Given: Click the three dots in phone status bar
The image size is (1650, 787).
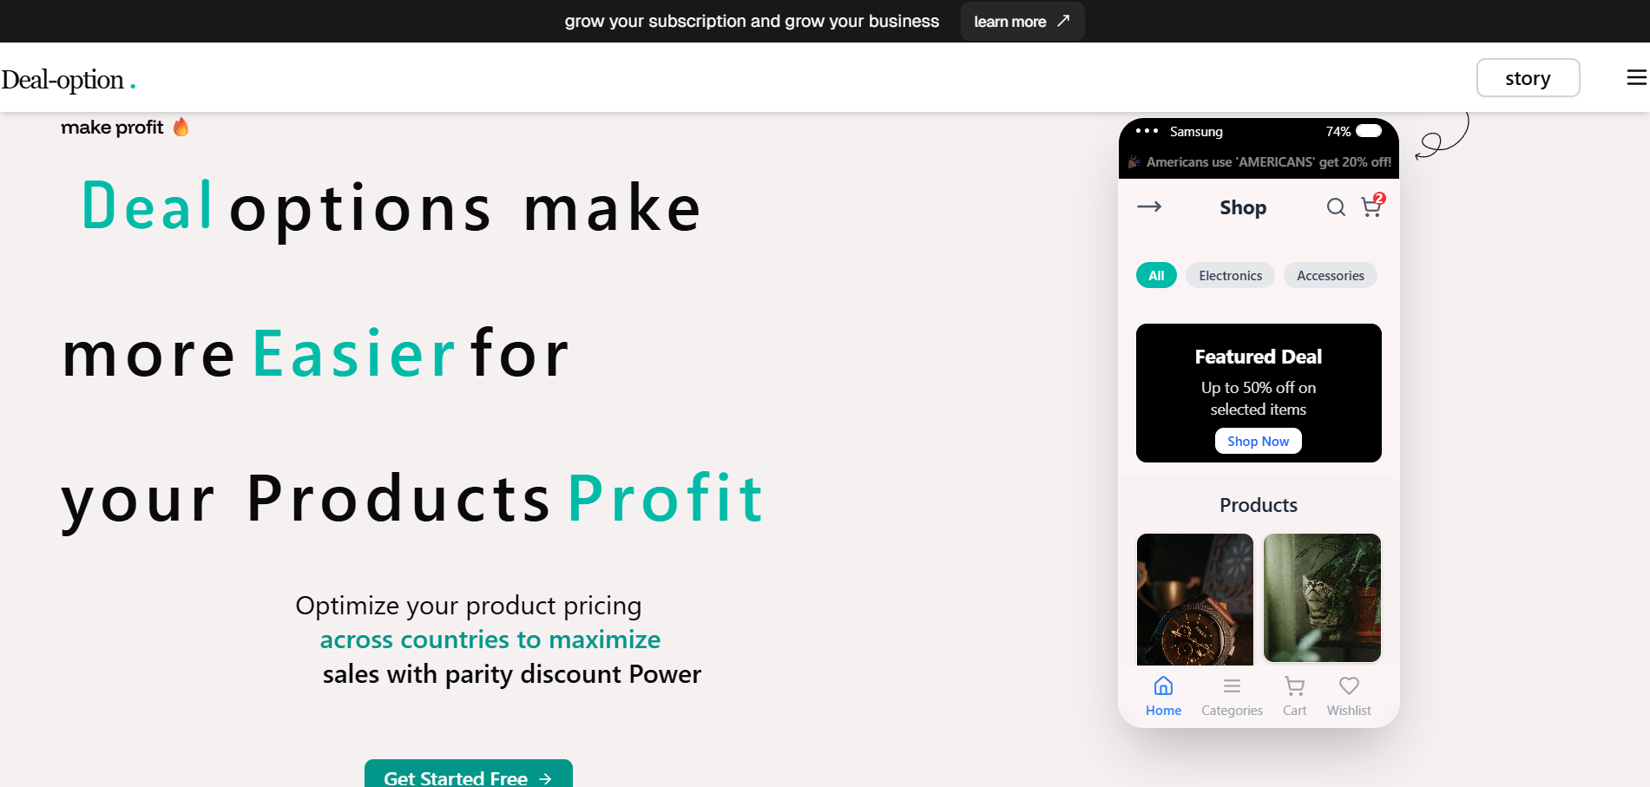Looking at the screenshot, I should (x=1147, y=131).
